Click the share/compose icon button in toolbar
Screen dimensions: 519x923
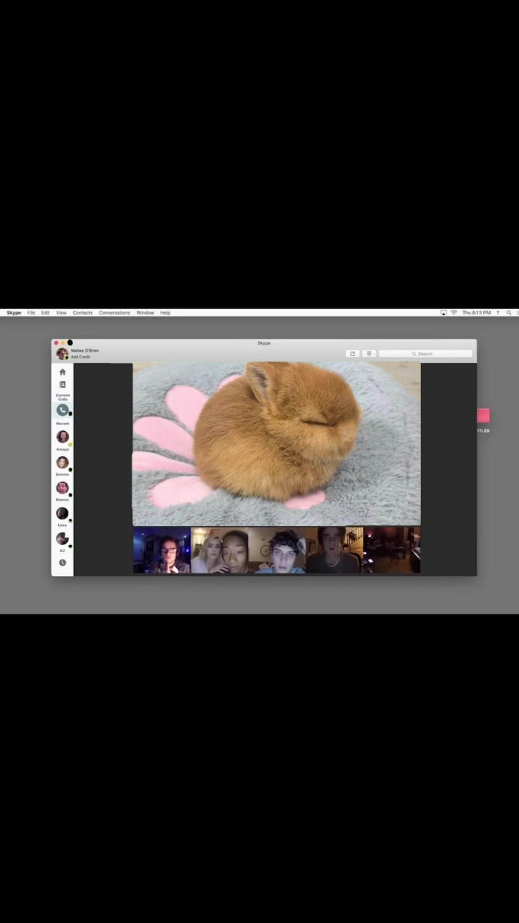click(352, 354)
